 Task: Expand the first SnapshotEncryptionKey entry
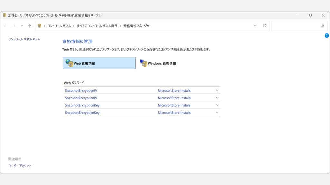click(x=217, y=105)
